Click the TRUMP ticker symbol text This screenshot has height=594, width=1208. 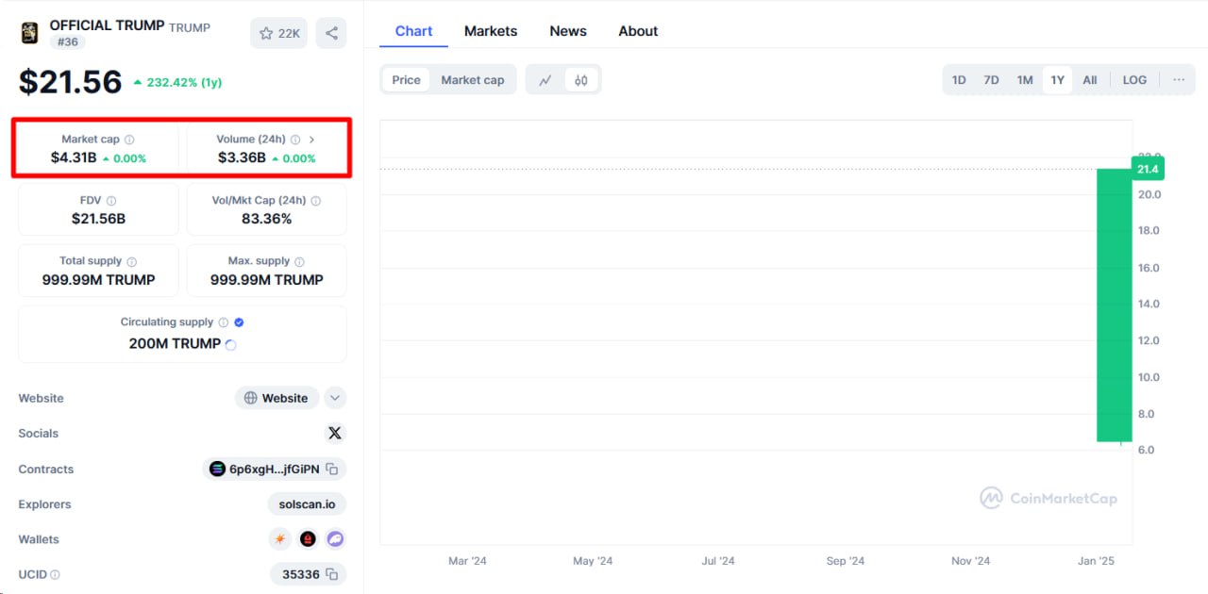point(190,27)
